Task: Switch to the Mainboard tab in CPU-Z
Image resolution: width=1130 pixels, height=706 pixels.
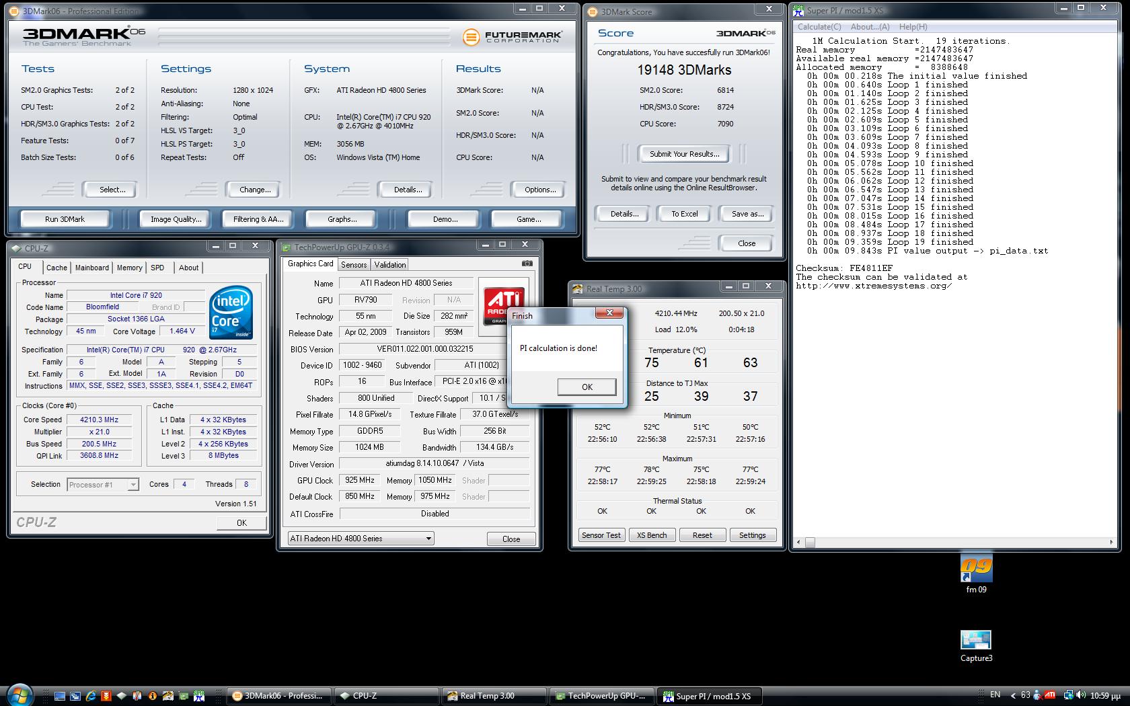Action: tap(91, 268)
